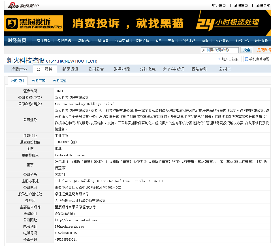
Task: Switch to 公司公告 tab
Action: click(96, 69)
